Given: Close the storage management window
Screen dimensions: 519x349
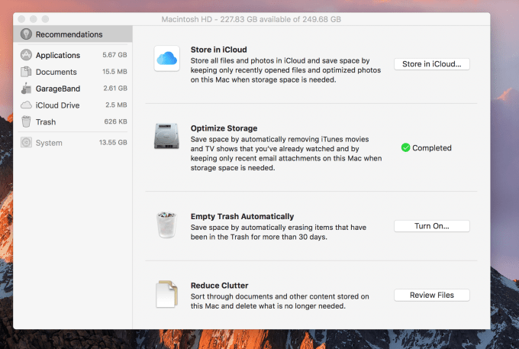Looking at the screenshot, I should (22, 17).
